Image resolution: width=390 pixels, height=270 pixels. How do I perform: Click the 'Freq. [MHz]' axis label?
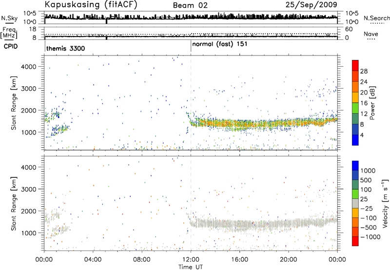9,33
